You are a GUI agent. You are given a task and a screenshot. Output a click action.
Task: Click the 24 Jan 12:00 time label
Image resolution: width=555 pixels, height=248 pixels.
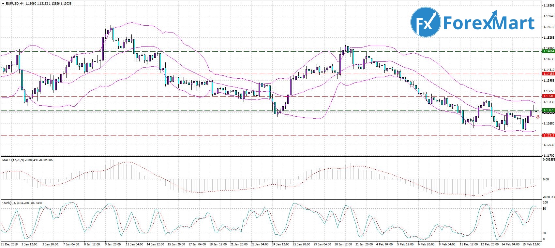(281, 244)
